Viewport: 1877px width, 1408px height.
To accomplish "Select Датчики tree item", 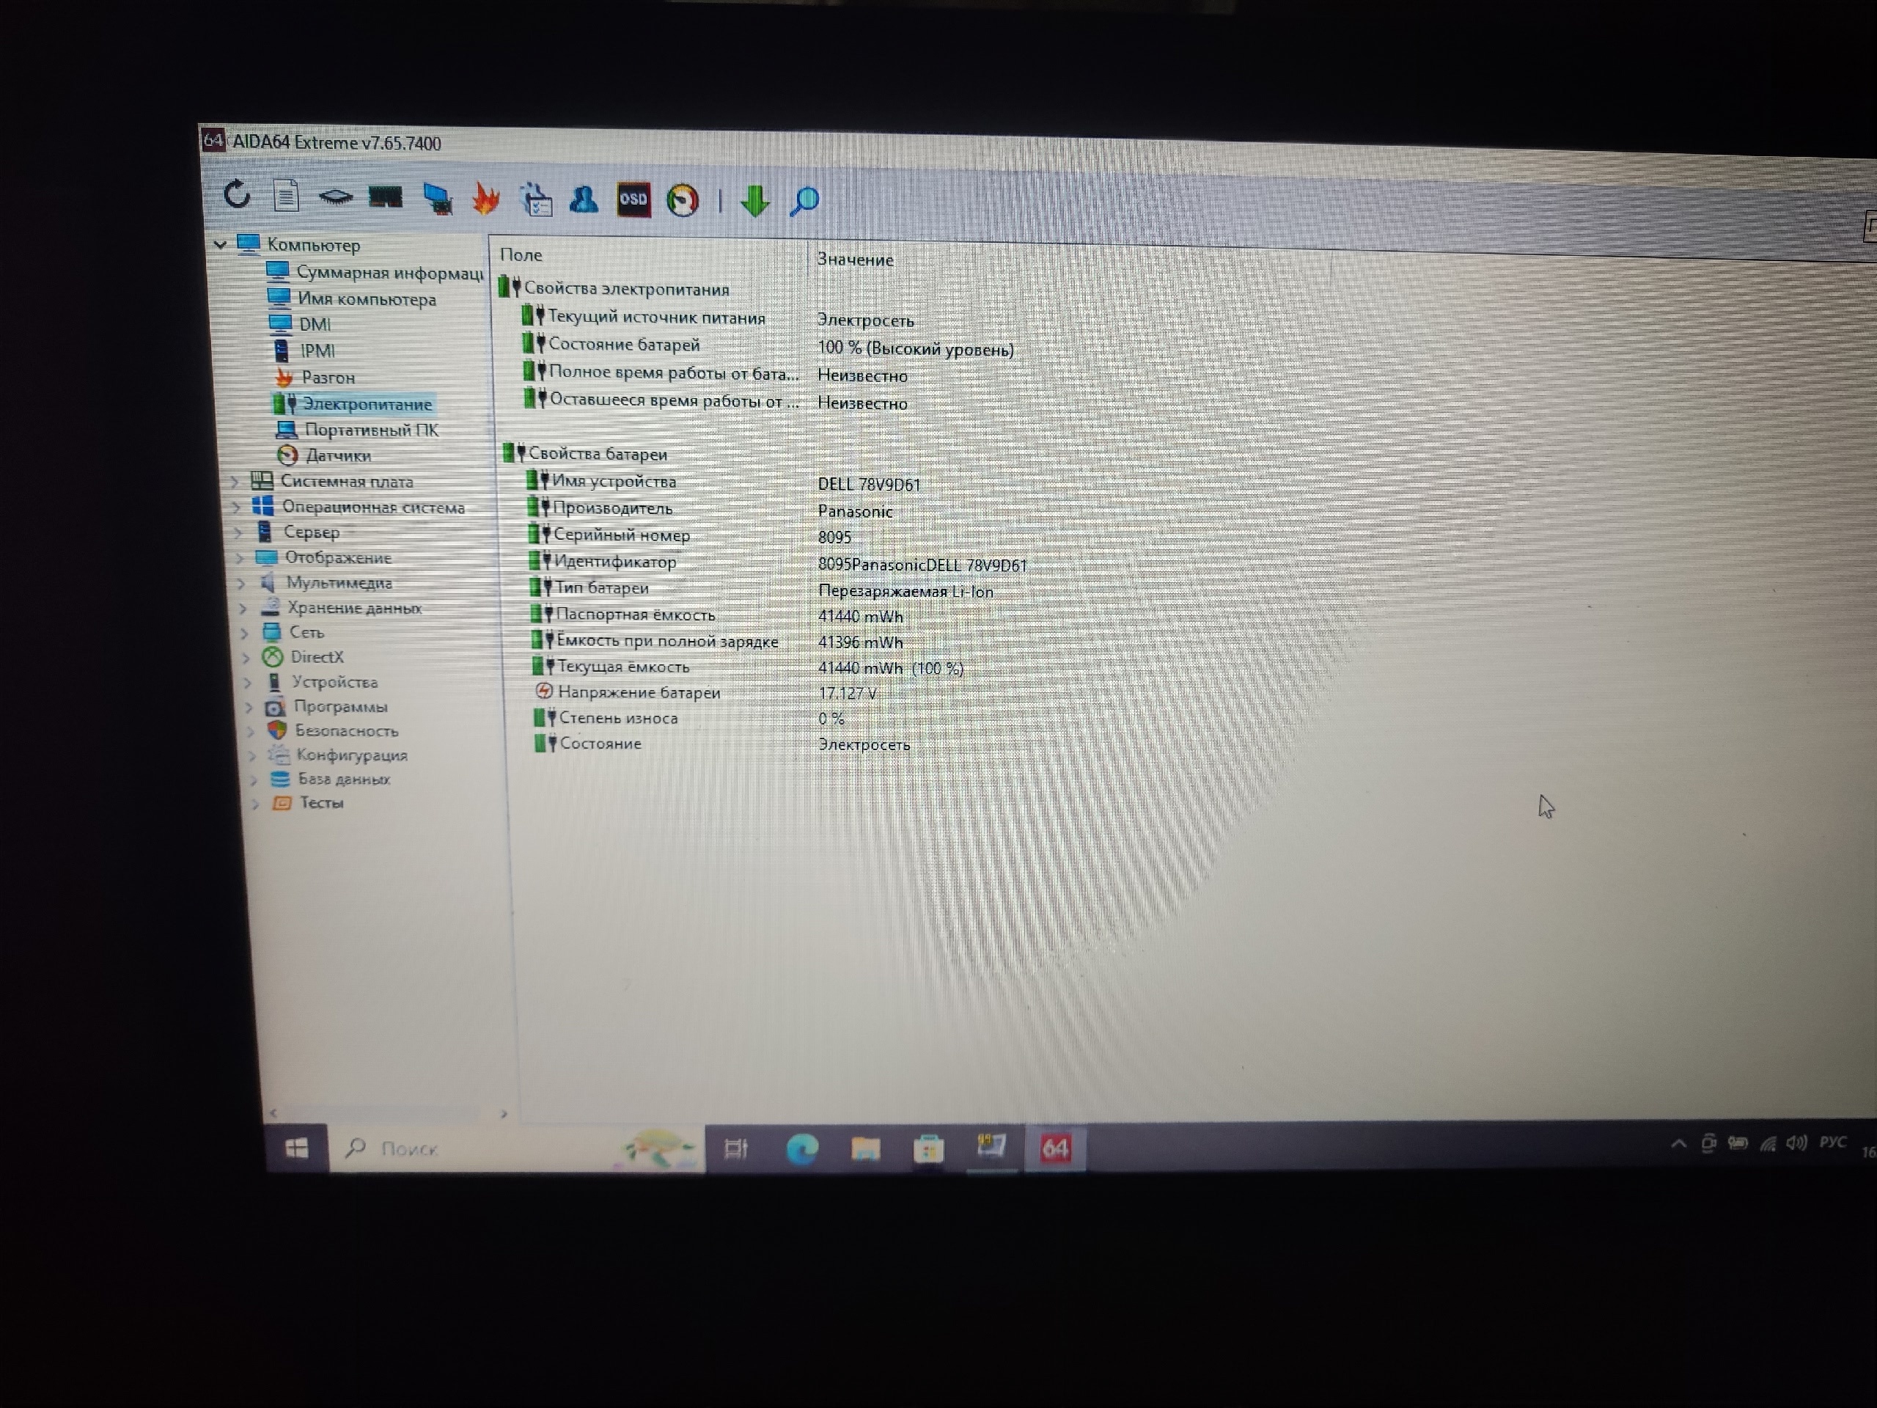I will coord(324,455).
